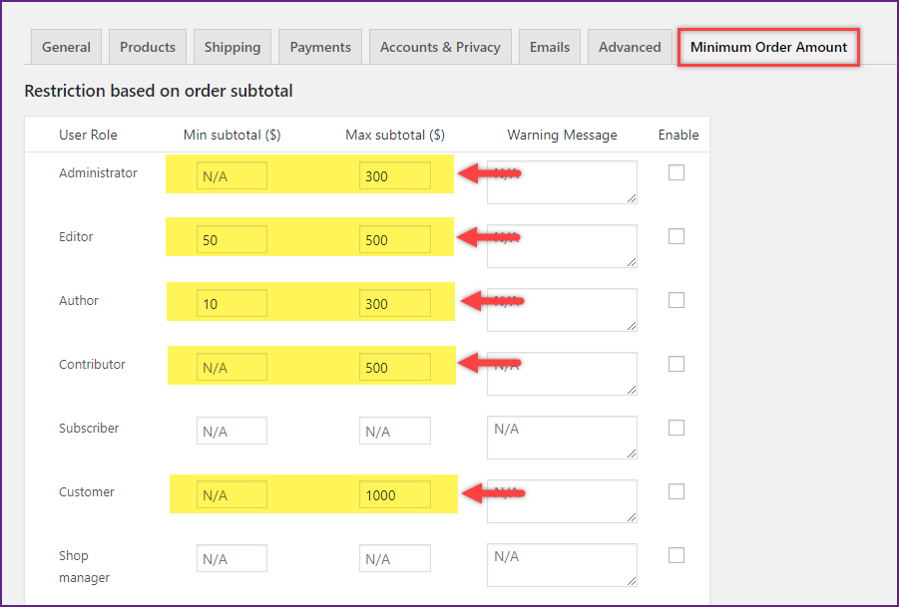Click the Administrator Max subtotal field
899x607 pixels.
pyautogui.click(x=395, y=176)
